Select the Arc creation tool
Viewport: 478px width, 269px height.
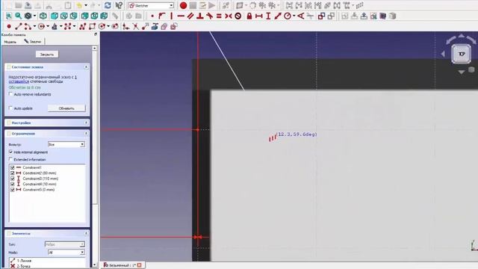coord(28,27)
